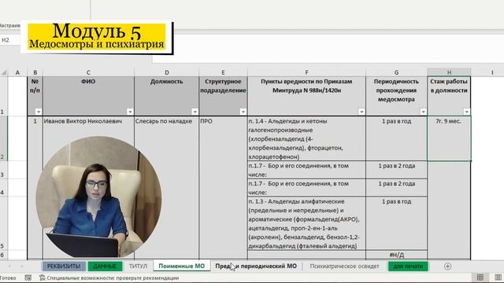Viewport: 504px width, 283px height.
Task: Select column F header
Action: click(306, 72)
